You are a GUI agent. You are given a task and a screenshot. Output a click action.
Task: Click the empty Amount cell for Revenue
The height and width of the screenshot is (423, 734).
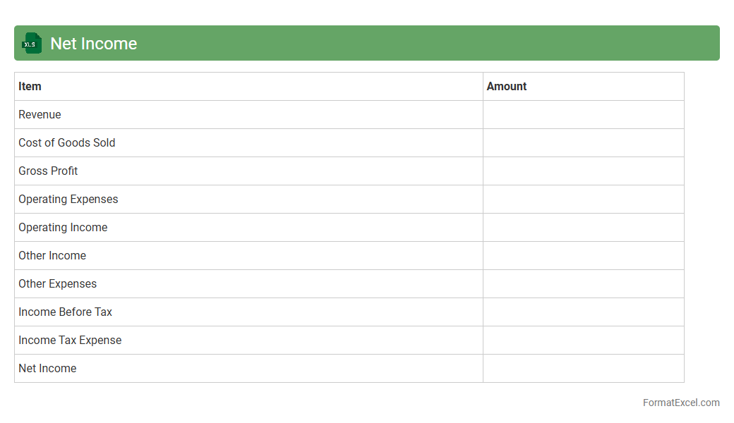click(x=583, y=114)
